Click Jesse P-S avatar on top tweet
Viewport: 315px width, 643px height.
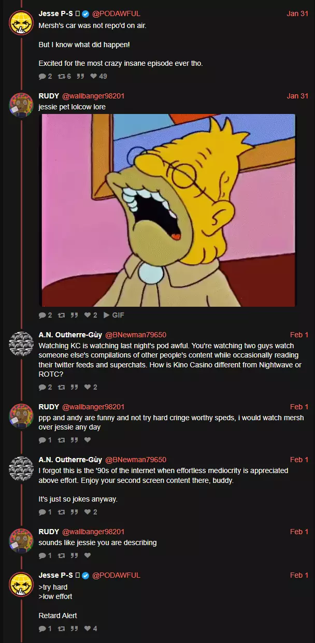click(22, 21)
